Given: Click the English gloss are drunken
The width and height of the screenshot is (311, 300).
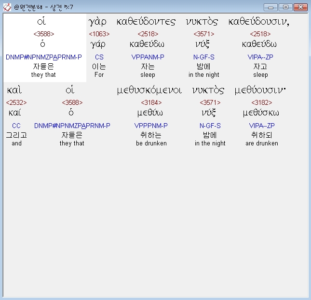Looking at the screenshot, I should tap(262, 143).
